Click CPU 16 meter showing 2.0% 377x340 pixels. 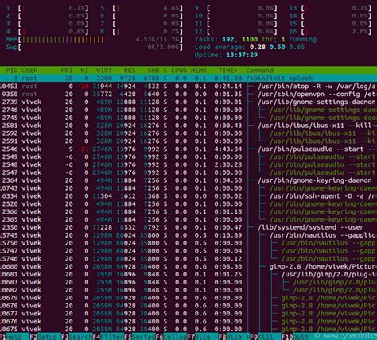click(330, 32)
